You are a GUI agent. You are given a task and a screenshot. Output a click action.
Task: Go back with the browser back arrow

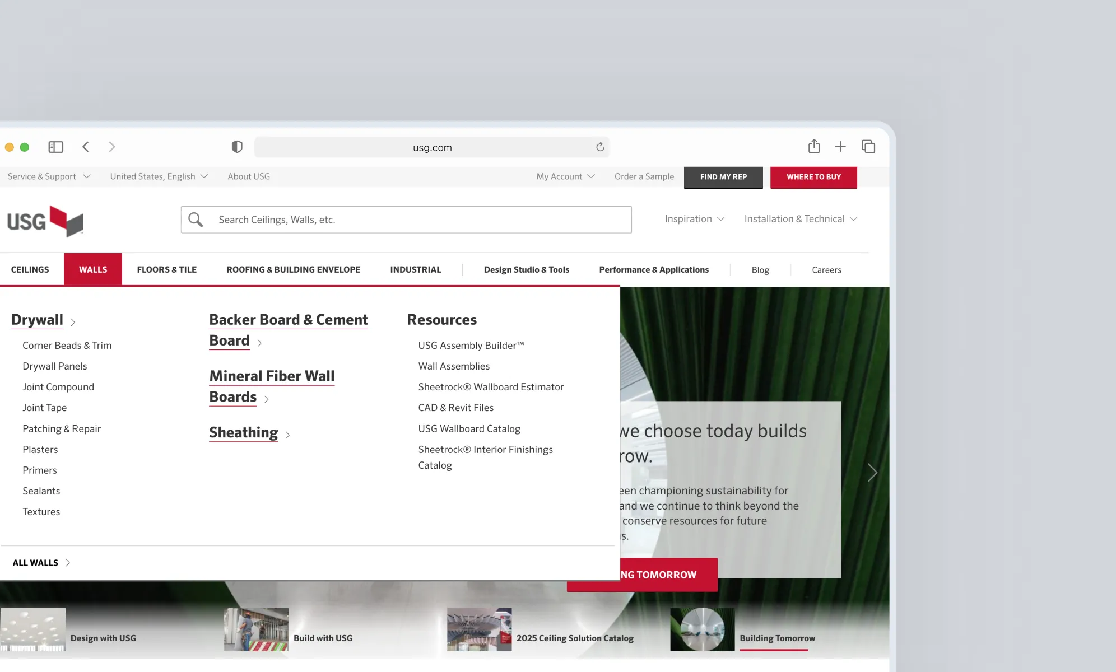pyautogui.click(x=86, y=147)
